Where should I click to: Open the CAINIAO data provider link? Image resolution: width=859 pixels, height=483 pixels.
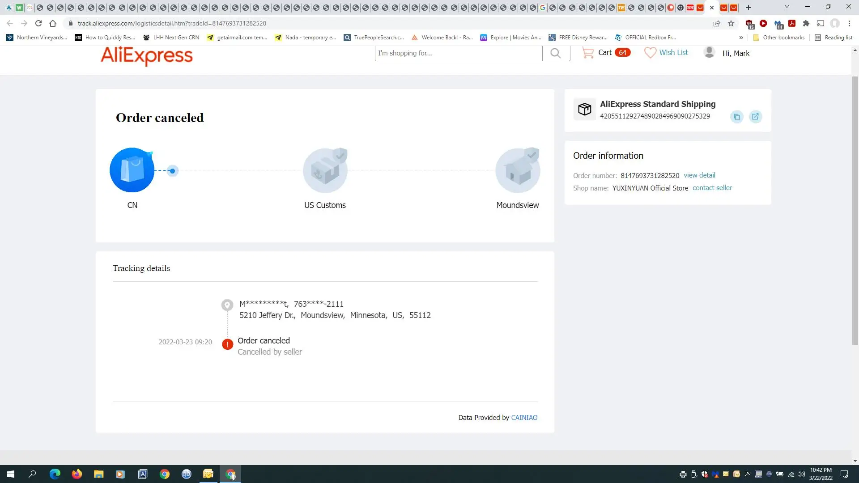point(524,417)
